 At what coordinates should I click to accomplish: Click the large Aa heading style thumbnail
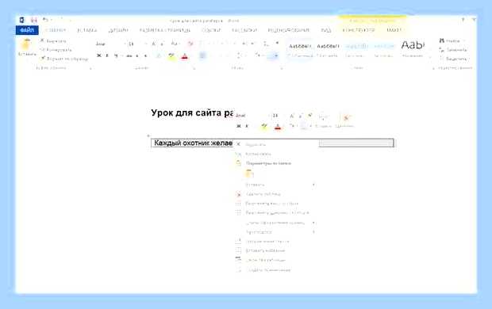click(x=413, y=46)
